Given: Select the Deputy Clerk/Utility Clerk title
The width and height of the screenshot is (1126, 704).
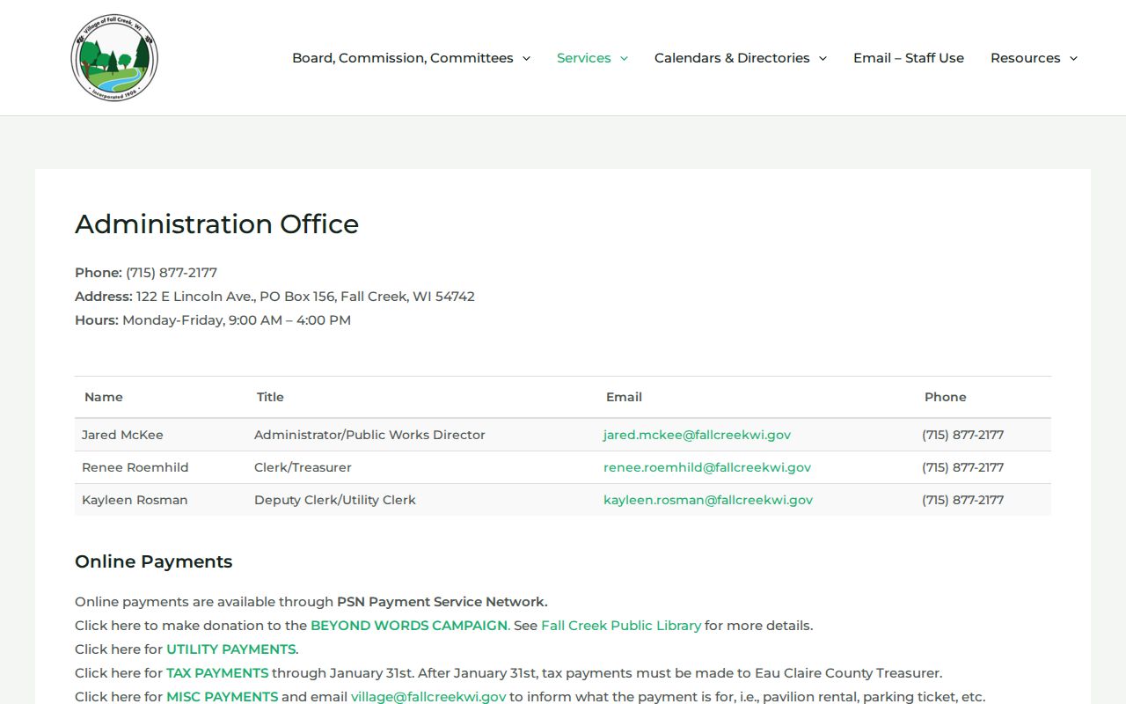Looking at the screenshot, I should [335, 500].
